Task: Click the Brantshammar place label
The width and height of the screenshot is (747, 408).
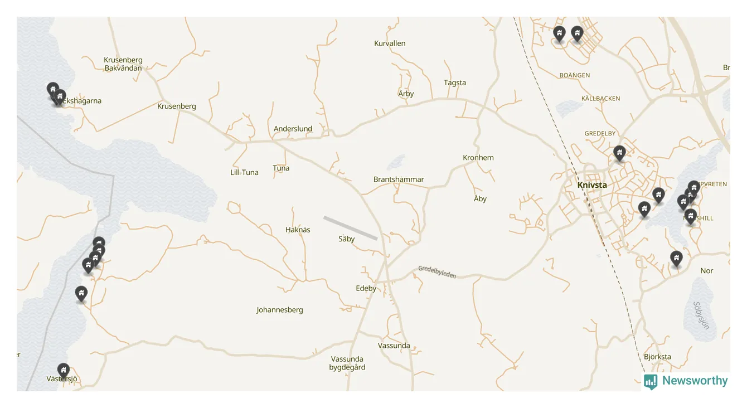Action: (399, 179)
